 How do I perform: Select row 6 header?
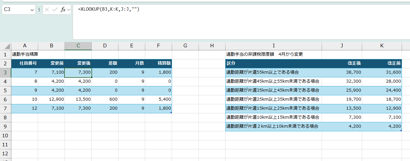pyautogui.click(x=5, y=99)
